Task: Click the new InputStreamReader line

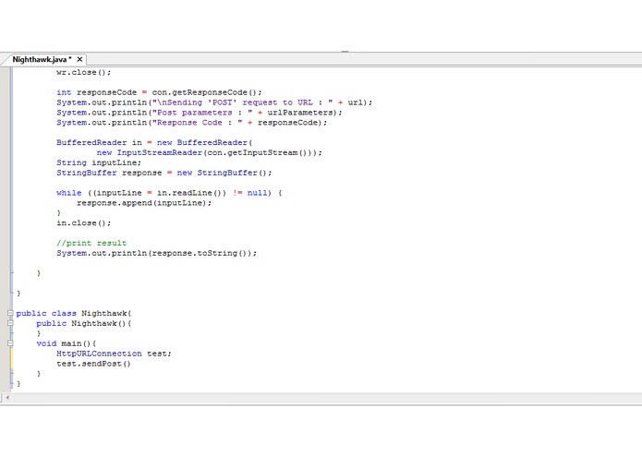Action: [210, 152]
